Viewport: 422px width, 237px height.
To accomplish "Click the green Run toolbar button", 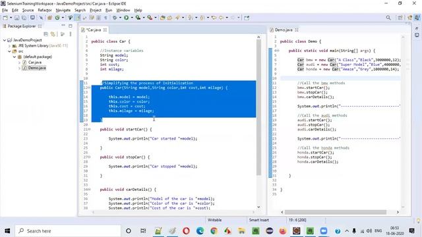I will (126, 18).
